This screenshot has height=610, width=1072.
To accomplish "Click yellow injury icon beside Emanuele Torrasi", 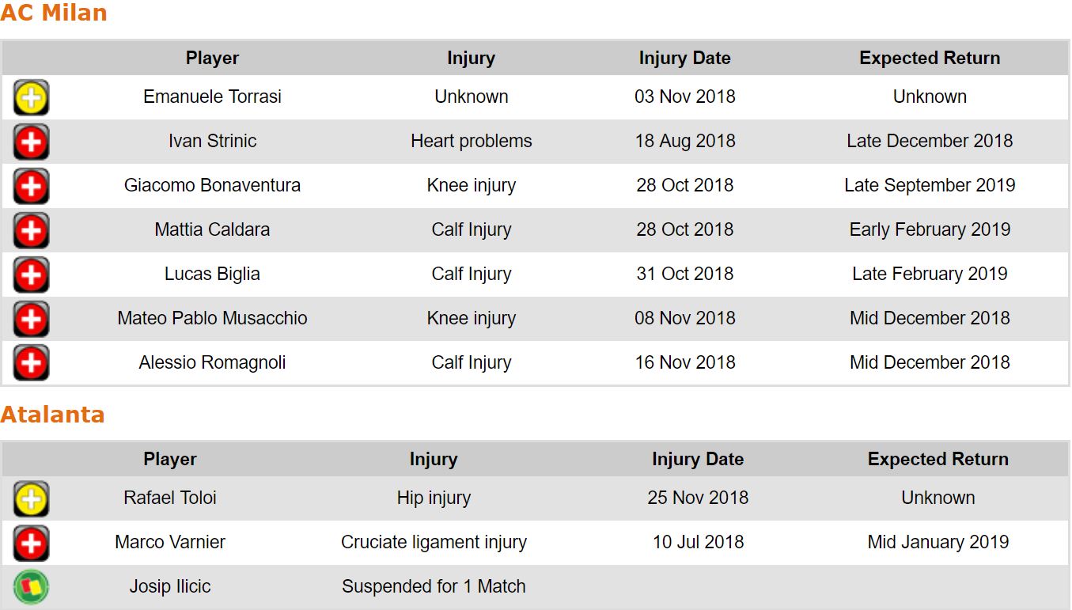I will point(31,98).
